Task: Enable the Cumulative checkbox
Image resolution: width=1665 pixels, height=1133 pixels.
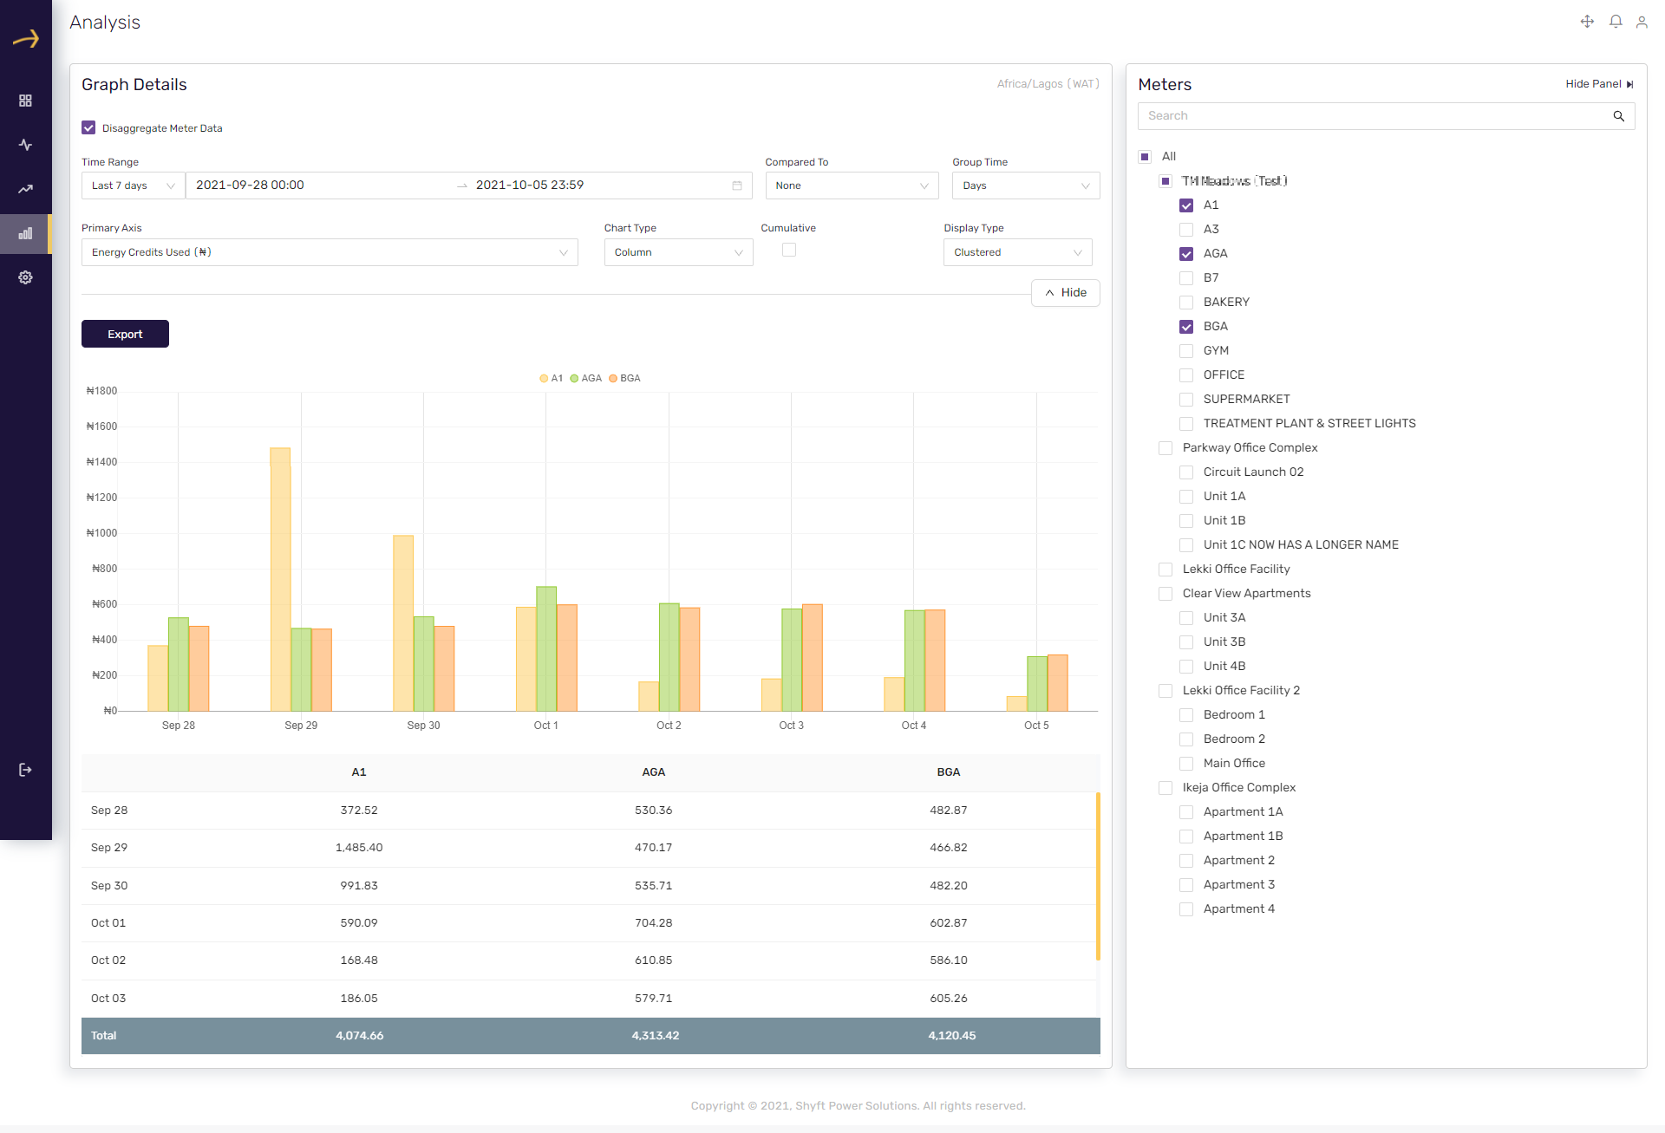Action: pyautogui.click(x=789, y=250)
